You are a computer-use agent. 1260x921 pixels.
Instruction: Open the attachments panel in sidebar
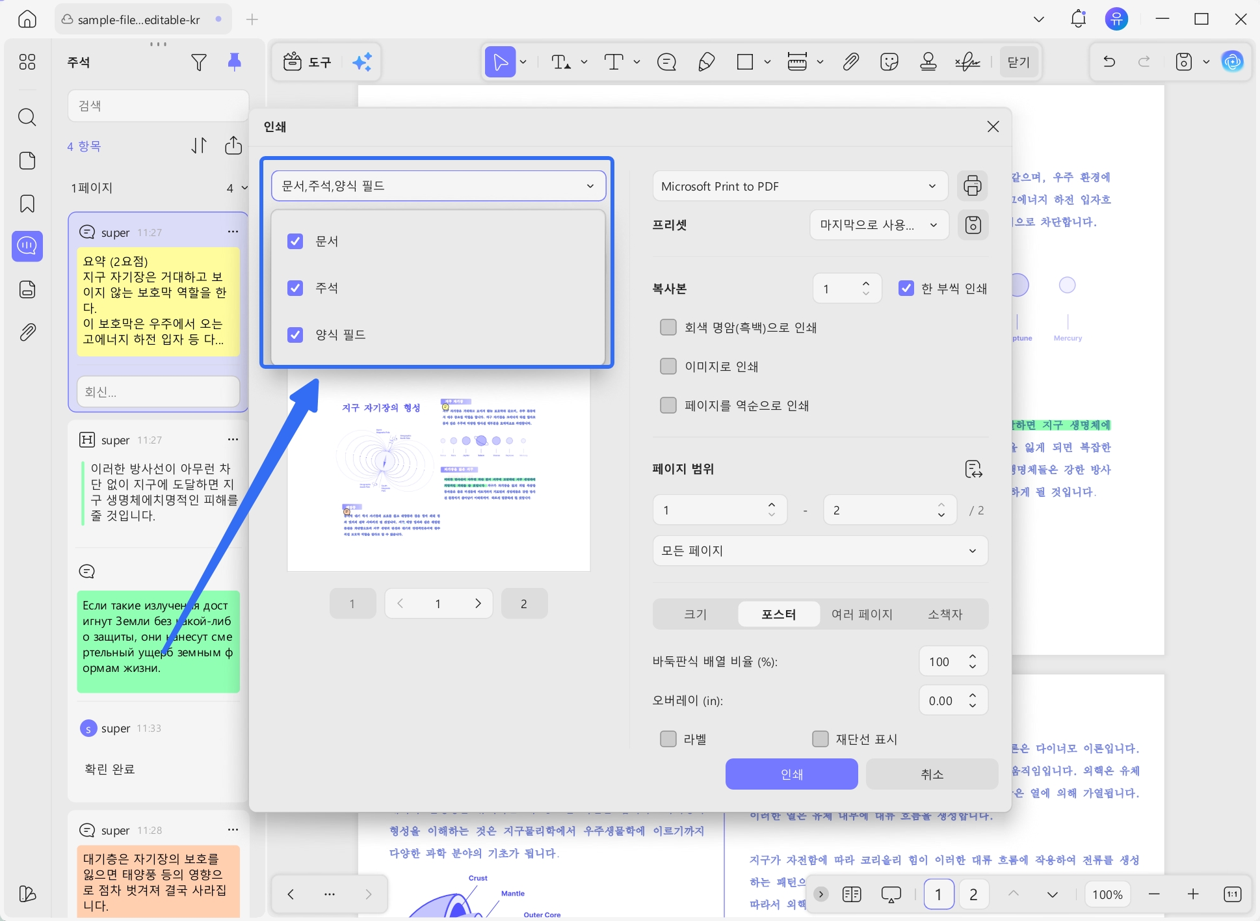[x=27, y=332]
